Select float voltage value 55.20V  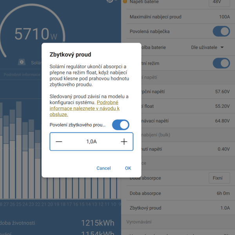(222, 106)
